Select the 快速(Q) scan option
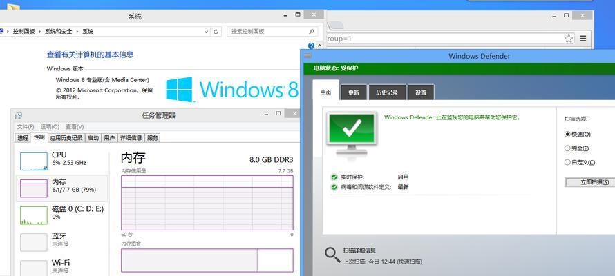The image size is (615, 276). pyautogui.click(x=578, y=135)
